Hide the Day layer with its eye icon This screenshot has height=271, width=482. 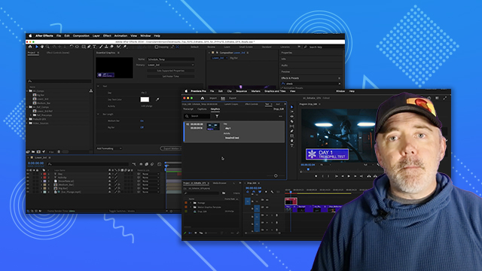coord(28,174)
